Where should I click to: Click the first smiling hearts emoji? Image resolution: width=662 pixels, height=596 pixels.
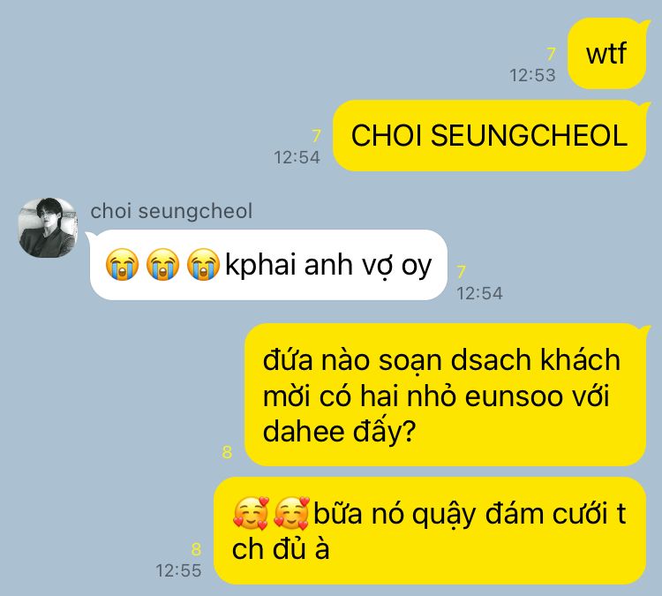click(x=251, y=513)
